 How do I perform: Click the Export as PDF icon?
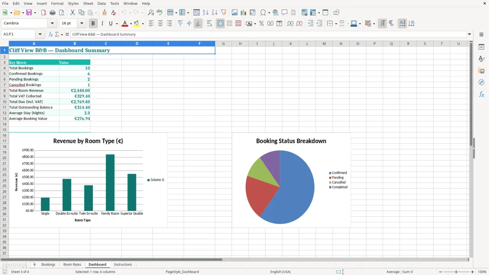coord(43,13)
